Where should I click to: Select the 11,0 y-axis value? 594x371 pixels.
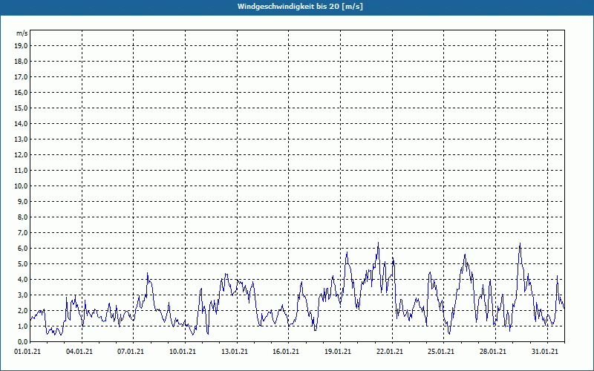coord(21,171)
